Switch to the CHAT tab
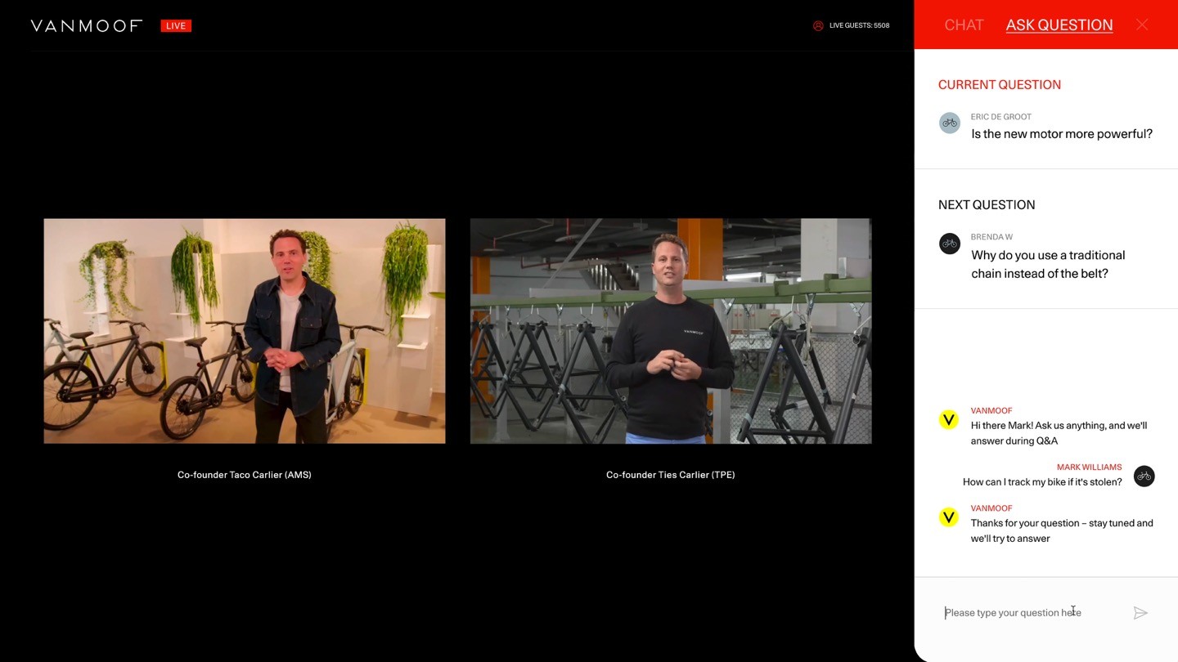The height and width of the screenshot is (662, 1178). pyautogui.click(x=964, y=25)
